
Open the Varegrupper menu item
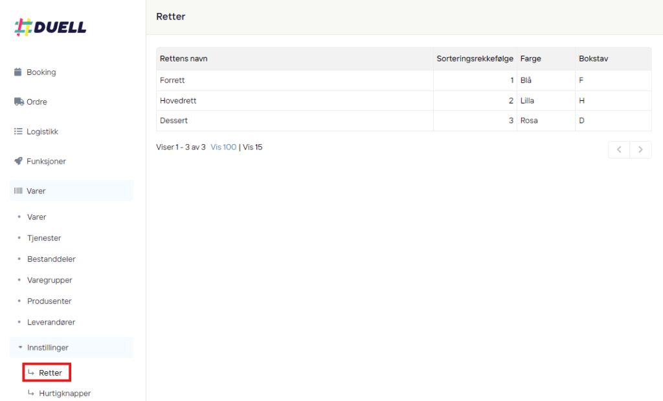click(x=49, y=280)
